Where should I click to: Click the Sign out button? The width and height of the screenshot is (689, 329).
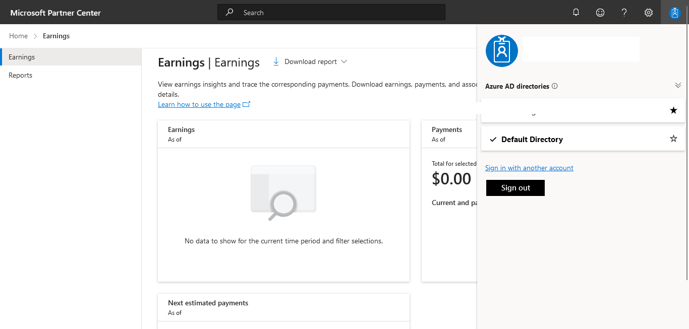tap(515, 188)
